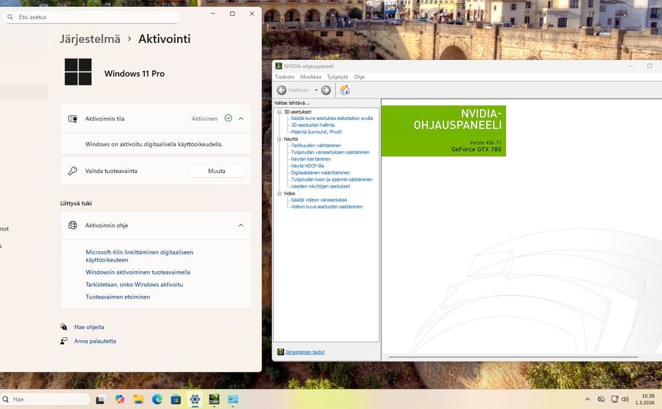Image resolution: width=662 pixels, height=409 pixels.
Task: Select Työpöydän väriasetuksien säätäminen
Action: (x=330, y=152)
